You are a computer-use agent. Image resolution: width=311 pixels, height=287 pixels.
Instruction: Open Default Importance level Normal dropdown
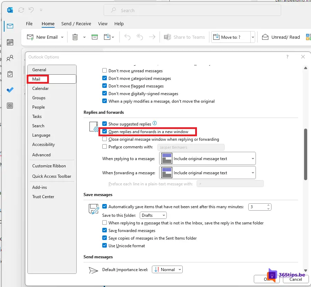pyautogui.click(x=167, y=269)
